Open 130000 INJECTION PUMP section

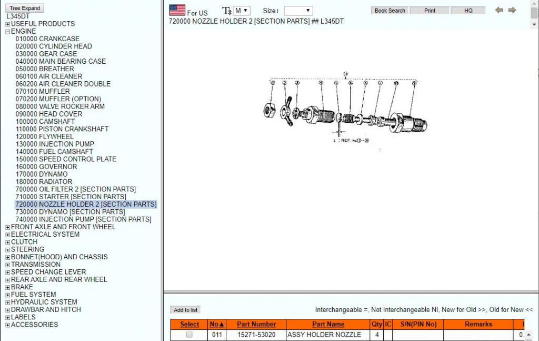[55, 144]
